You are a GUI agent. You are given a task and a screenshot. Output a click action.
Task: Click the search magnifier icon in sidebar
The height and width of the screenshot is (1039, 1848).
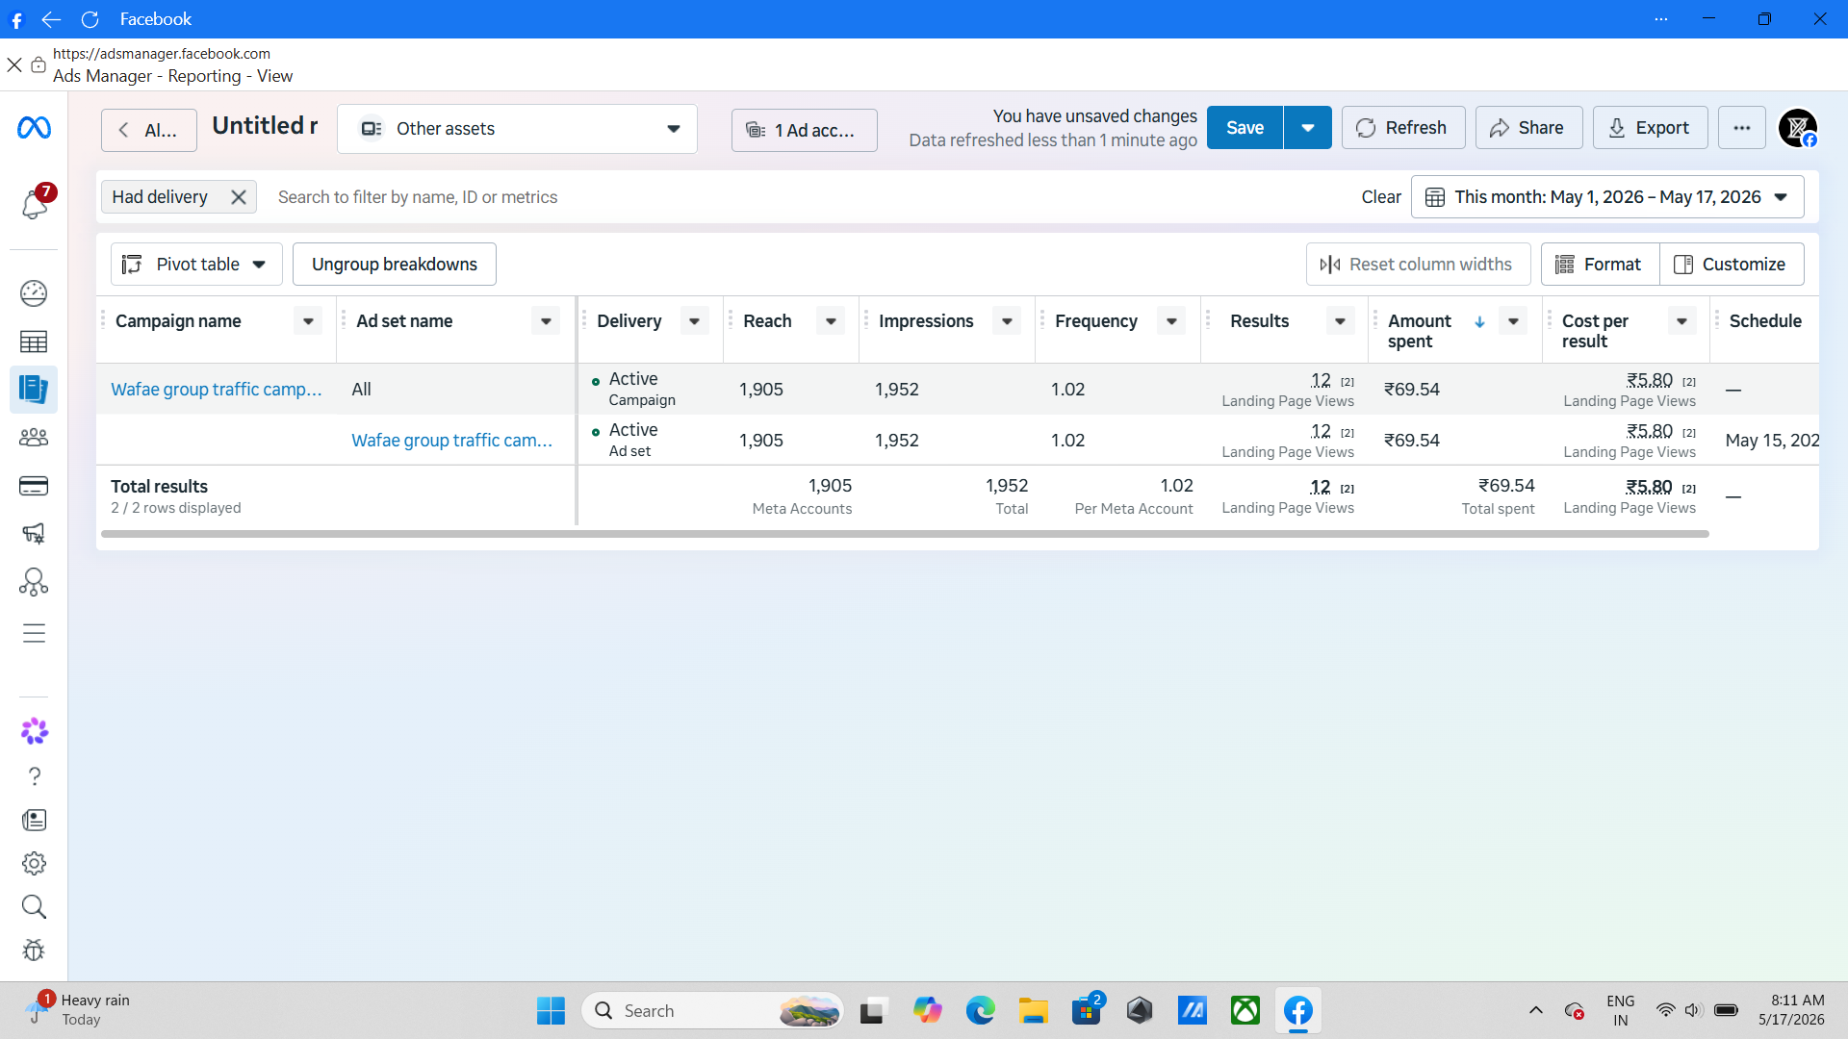pyautogui.click(x=35, y=906)
